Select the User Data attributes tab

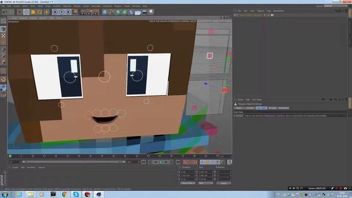[x=261, y=108]
